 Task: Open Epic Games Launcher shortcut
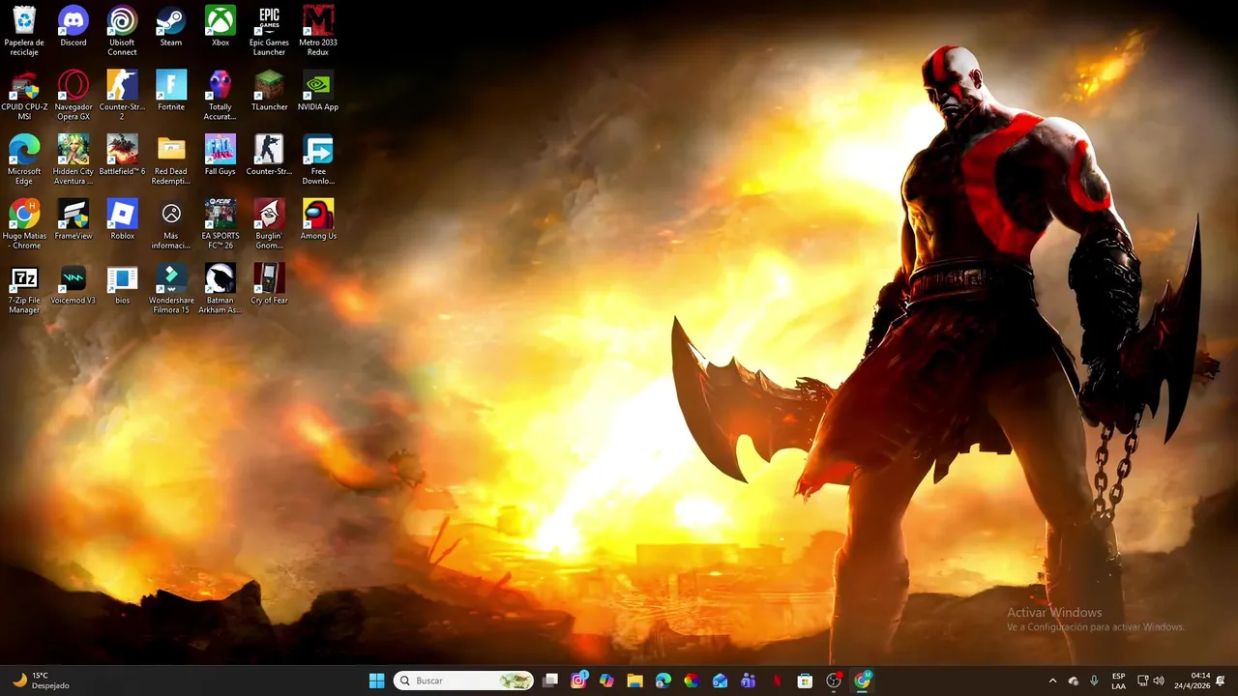coord(269,31)
